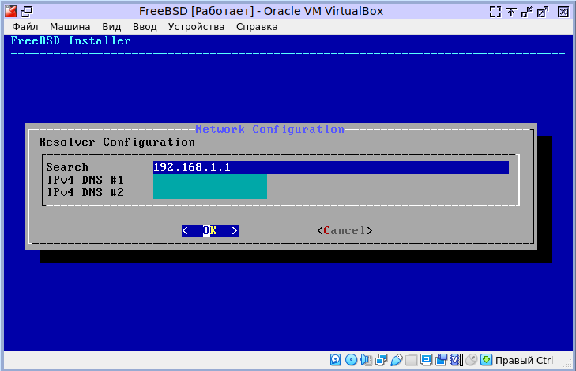Open the Файл menu
Viewport: 576px width, 371px height.
[25, 27]
